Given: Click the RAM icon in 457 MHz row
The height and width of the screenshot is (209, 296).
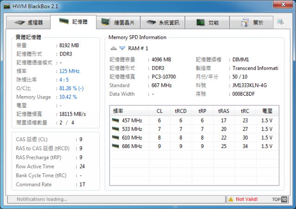Looking at the screenshot, I should pyautogui.click(x=115, y=120).
